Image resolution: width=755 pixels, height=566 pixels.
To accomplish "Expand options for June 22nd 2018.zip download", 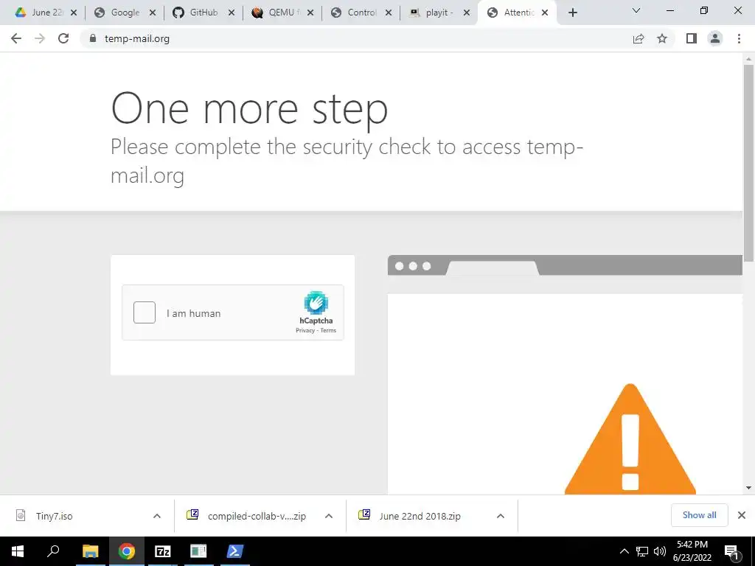I will coord(501,516).
